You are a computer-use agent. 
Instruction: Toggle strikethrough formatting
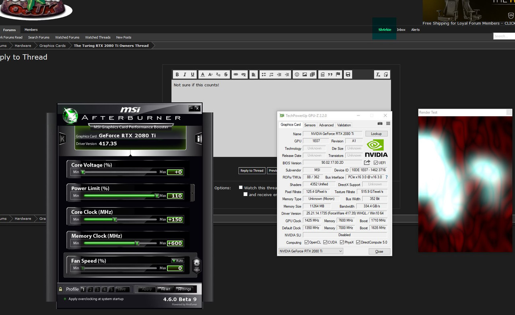(226, 74)
